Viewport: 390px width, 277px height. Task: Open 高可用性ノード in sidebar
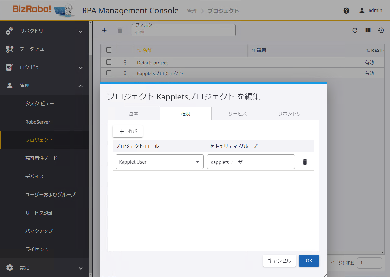[44, 158]
